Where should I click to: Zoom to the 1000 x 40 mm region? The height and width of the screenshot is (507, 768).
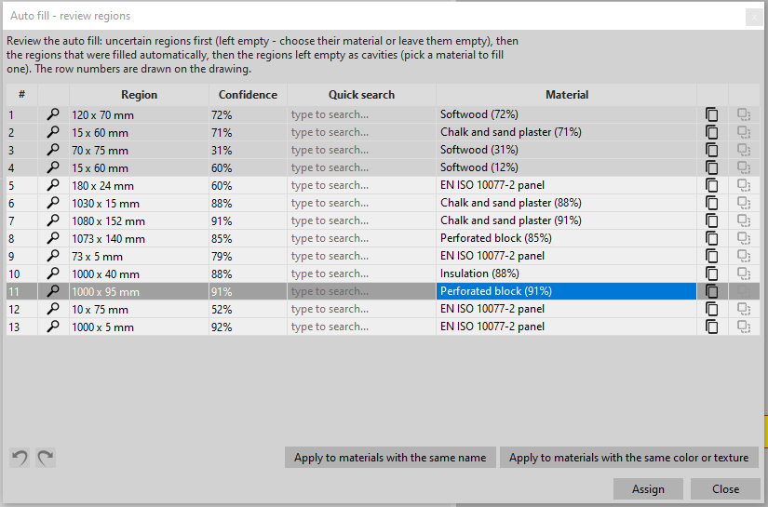(53, 274)
